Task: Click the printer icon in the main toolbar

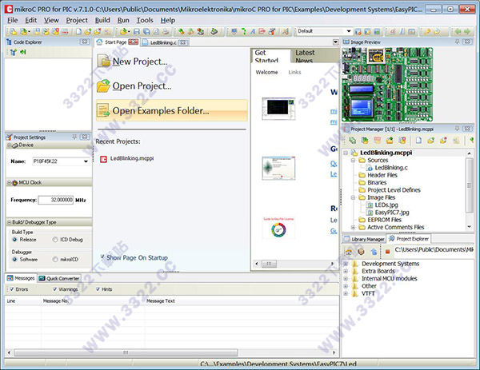Action: click(x=166, y=31)
